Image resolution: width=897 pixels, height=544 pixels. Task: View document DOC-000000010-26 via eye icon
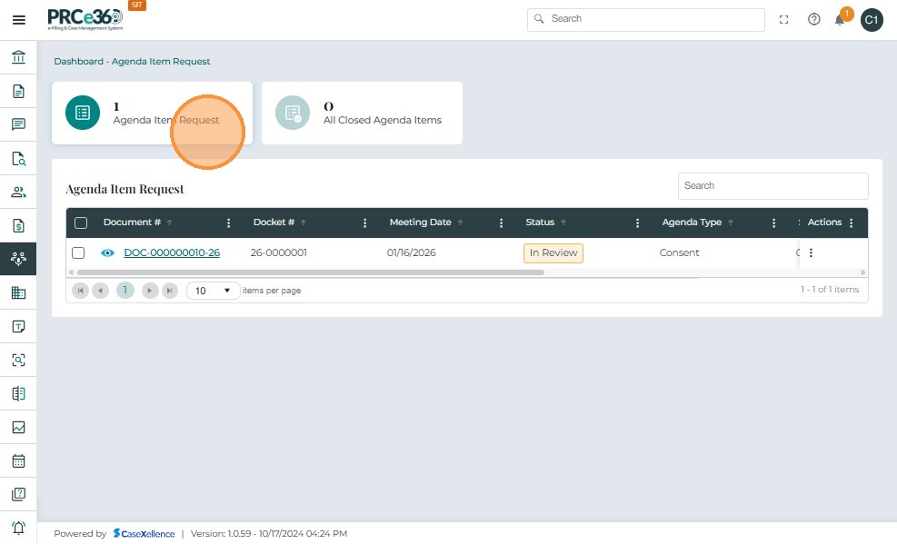tap(107, 252)
